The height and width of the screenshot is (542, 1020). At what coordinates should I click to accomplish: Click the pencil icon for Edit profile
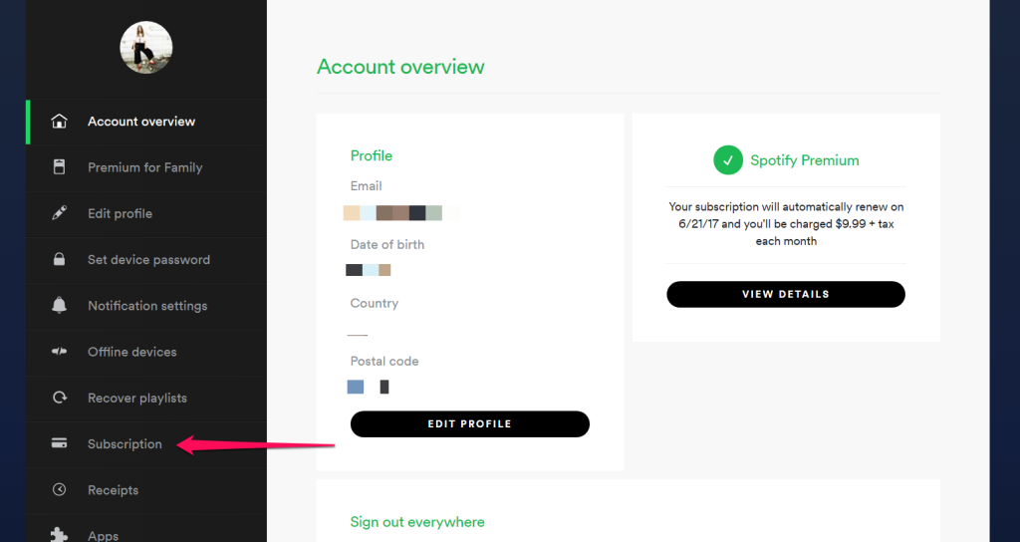pos(60,213)
